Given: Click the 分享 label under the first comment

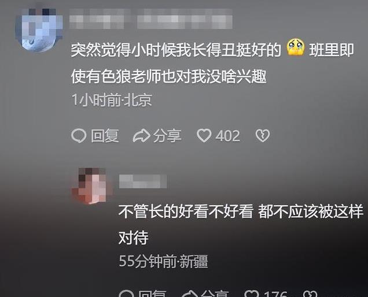Looking at the screenshot, I should pos(167,136).
